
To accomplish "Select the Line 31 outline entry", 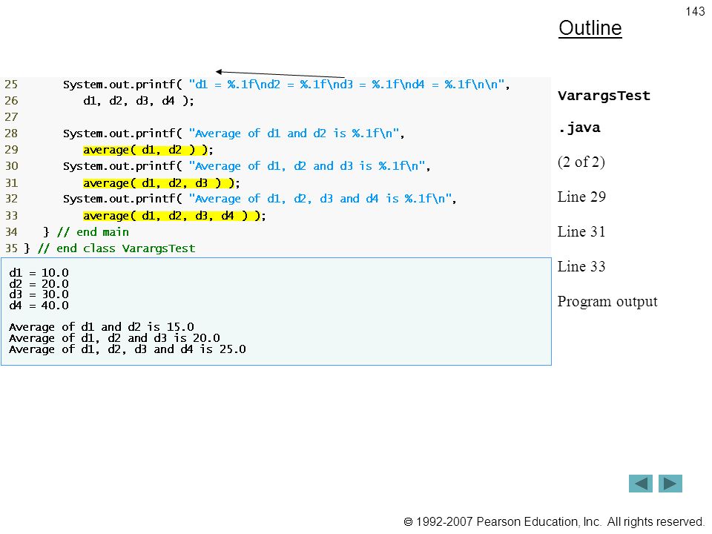I will 581,231.
